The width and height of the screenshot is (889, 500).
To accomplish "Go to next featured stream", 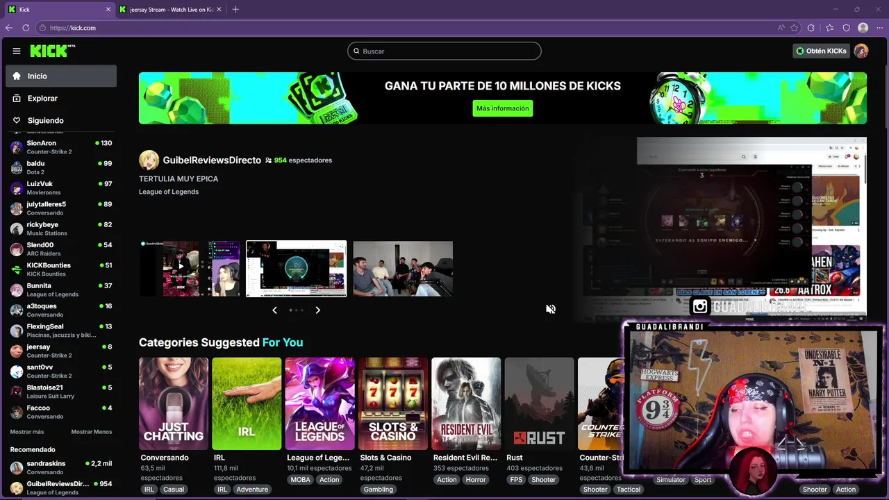I will [x=317, y=310].
